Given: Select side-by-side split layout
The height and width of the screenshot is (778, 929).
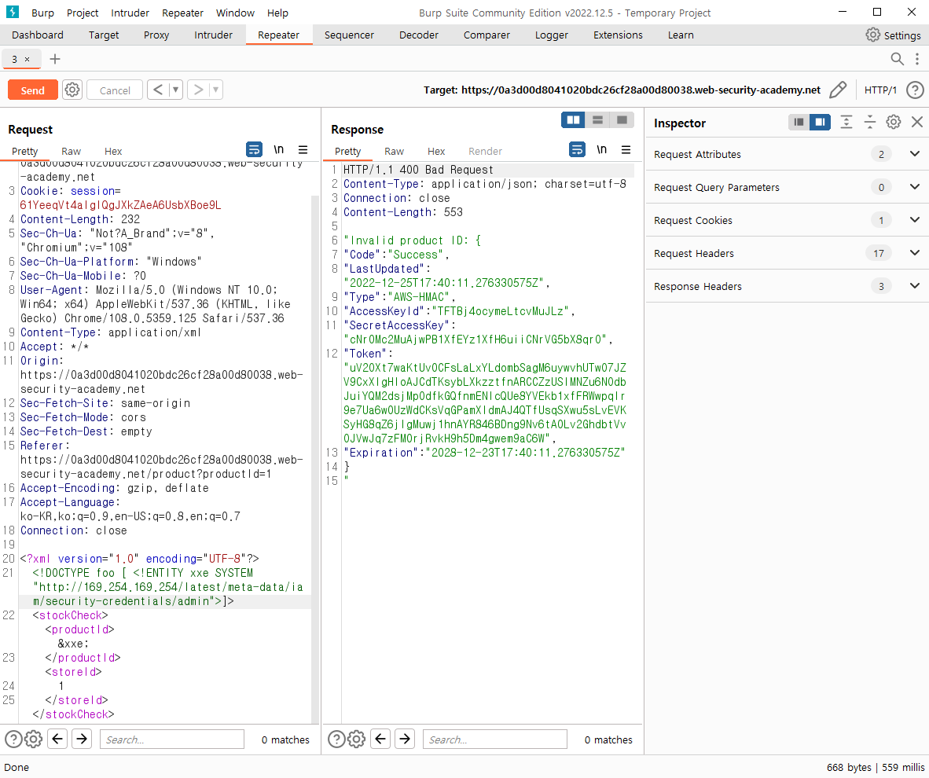Looking at the screenshot, I should coord(574,120).
